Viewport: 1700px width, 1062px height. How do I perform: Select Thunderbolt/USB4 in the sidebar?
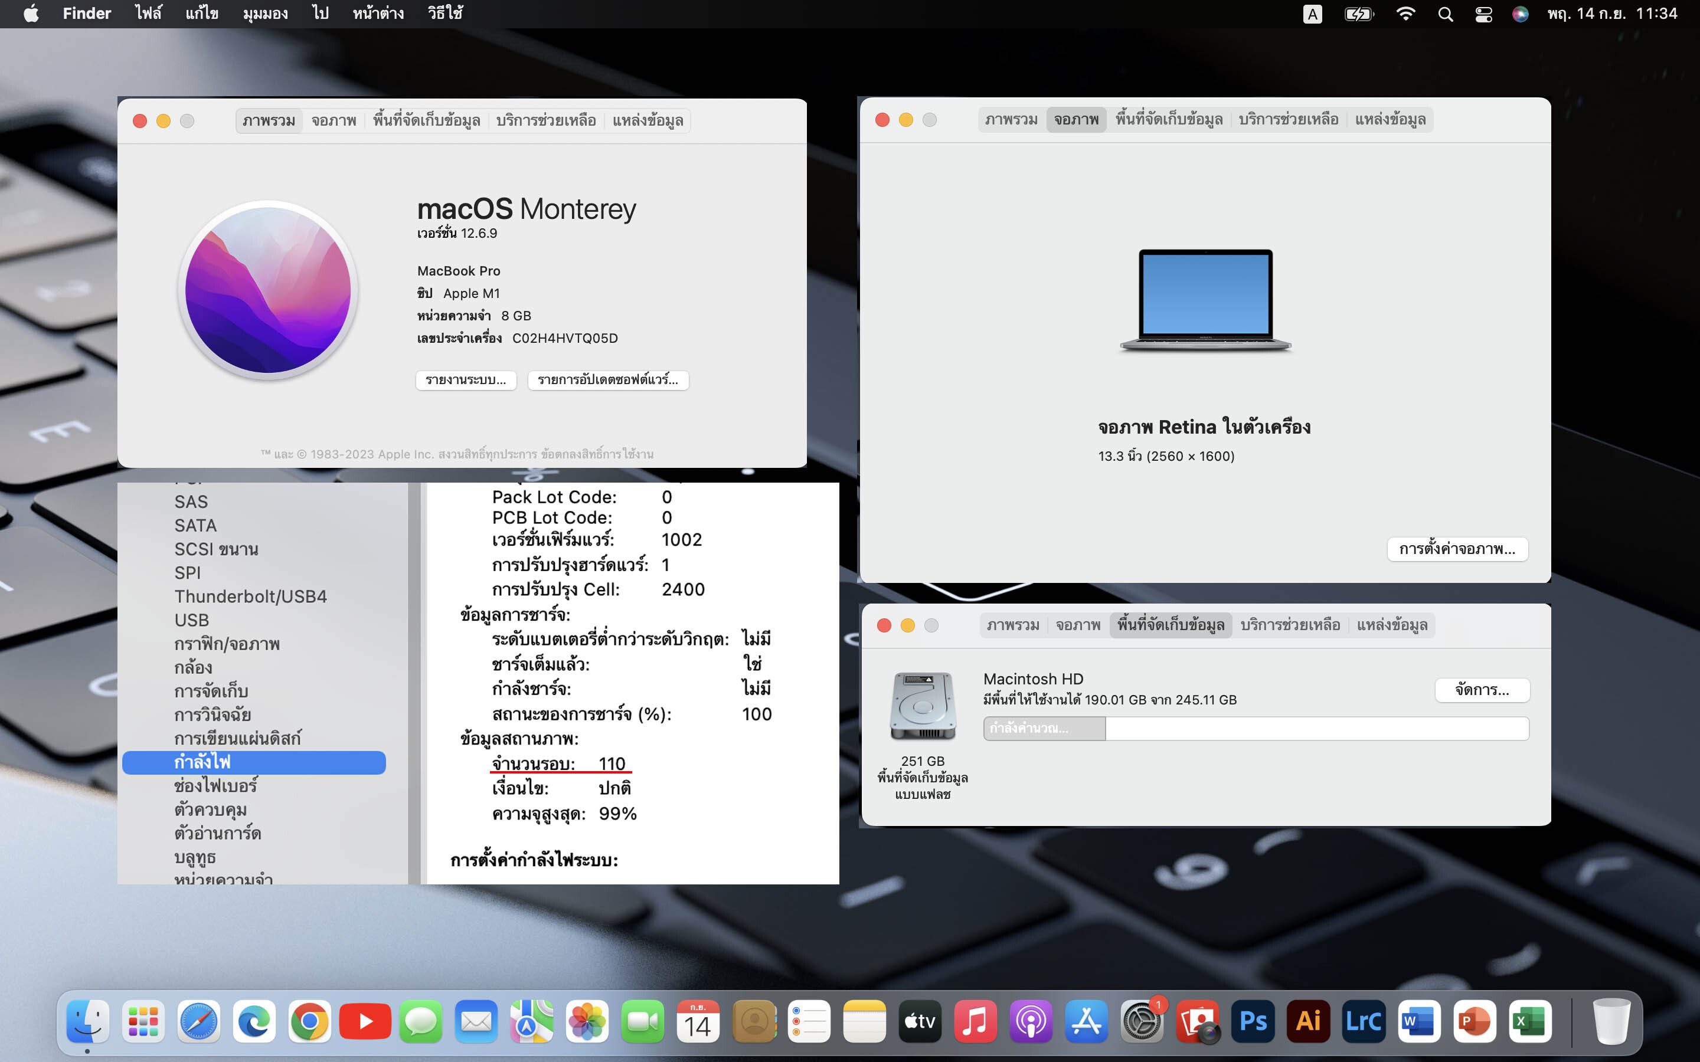[x=250, y=596]
